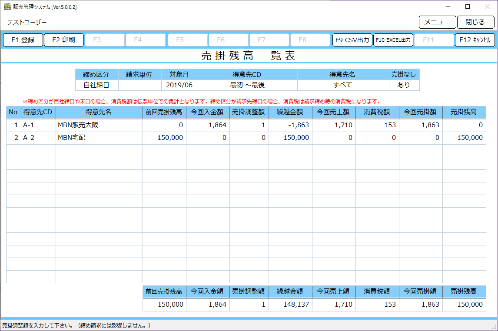Screen dimensions: 498x331
Task: Click the 最初 ～最後 customer code range
Action: coord(247,85)
